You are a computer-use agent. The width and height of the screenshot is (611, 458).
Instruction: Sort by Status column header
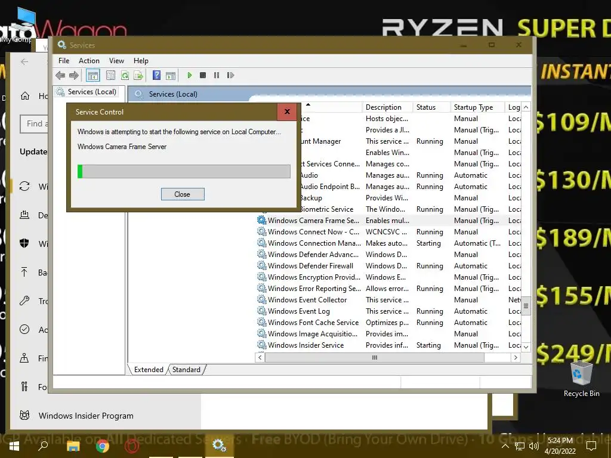tap(431, 107)
